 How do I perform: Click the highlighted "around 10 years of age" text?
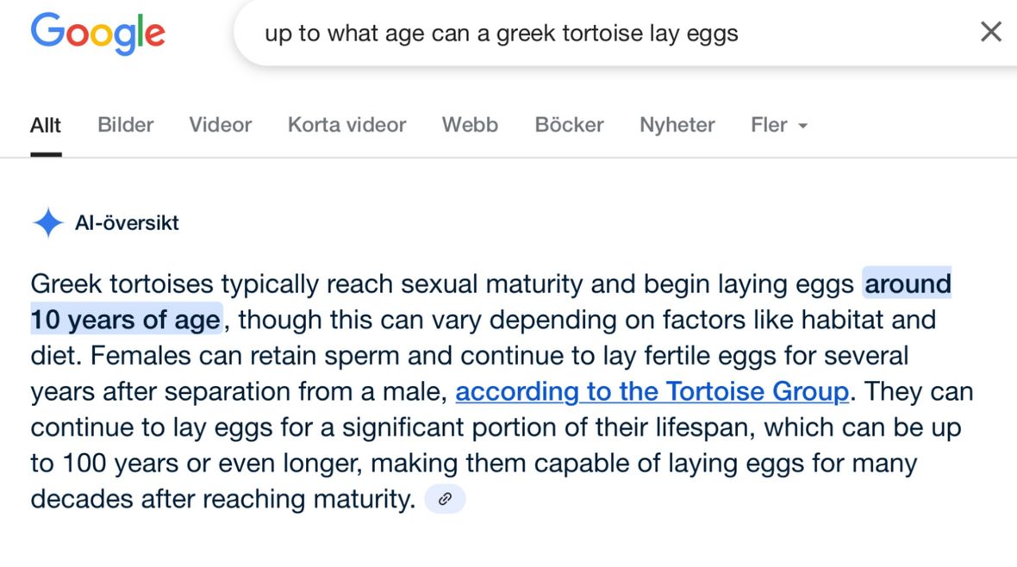click(x=125, y=321)
